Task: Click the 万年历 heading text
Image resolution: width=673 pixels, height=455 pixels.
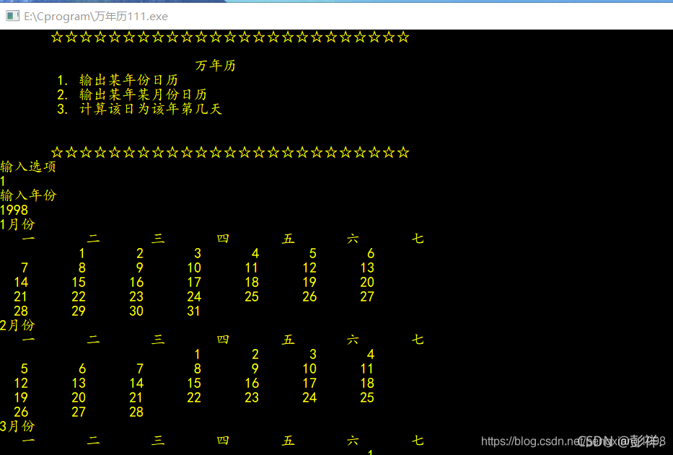Action: pyautogui.click(x=216, y=65)
